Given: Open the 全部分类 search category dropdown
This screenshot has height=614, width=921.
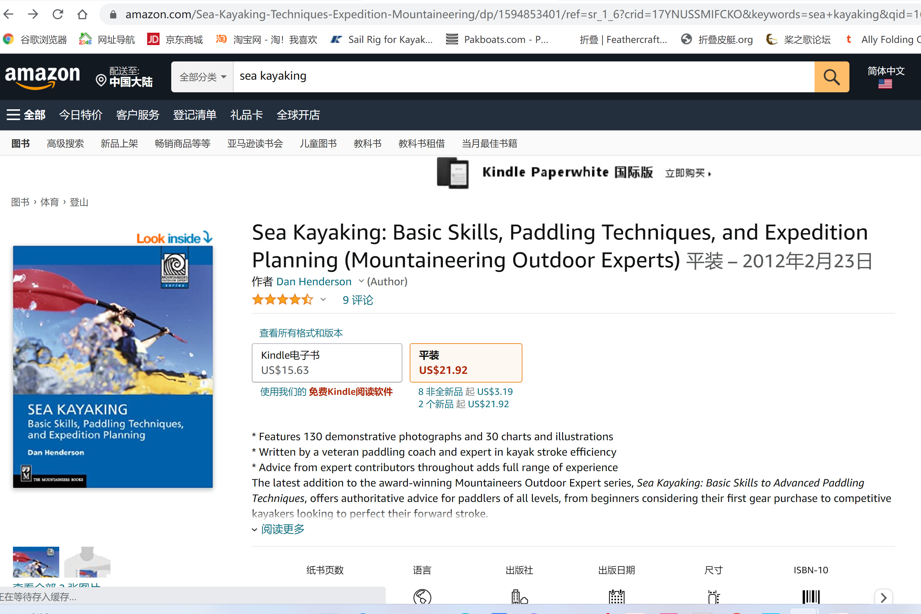Looking at the screenshot, I should pos(202,77).
